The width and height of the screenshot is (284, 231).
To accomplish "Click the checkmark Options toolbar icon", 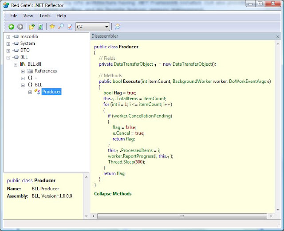I will pos(70,27).
